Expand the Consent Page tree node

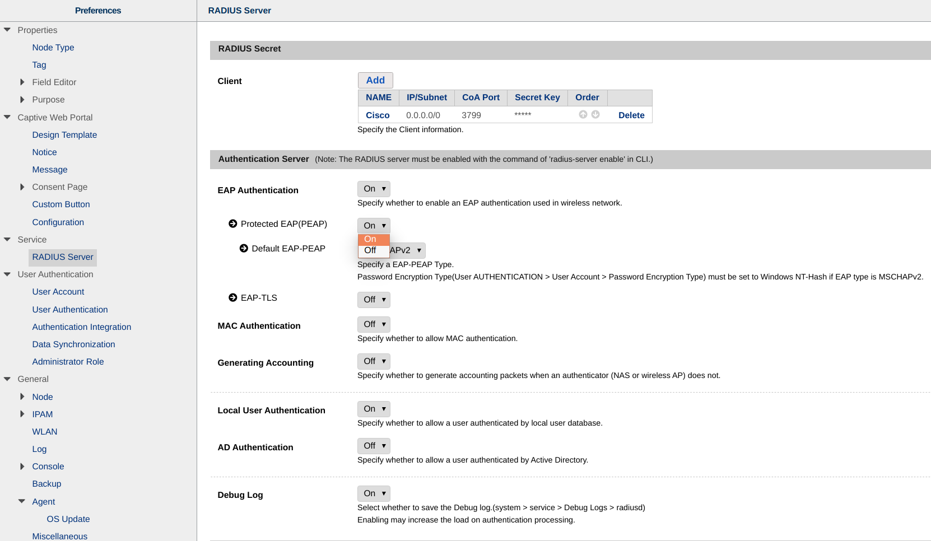(22, 187)
